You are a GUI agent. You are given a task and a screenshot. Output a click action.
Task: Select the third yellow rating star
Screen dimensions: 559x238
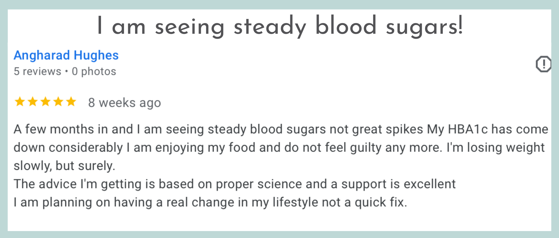pos(45,102)
